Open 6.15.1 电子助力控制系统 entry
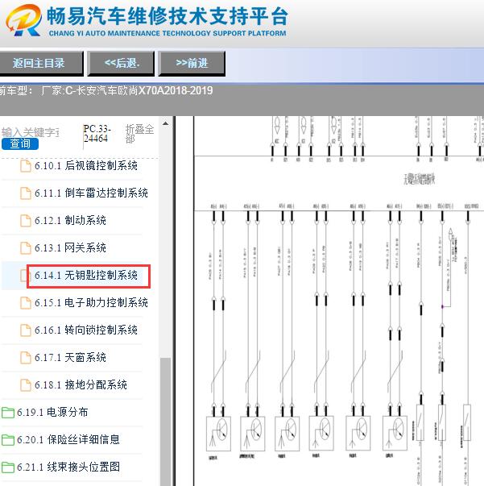Viewport: 484px width, 486px height. (x=91, y=302)
